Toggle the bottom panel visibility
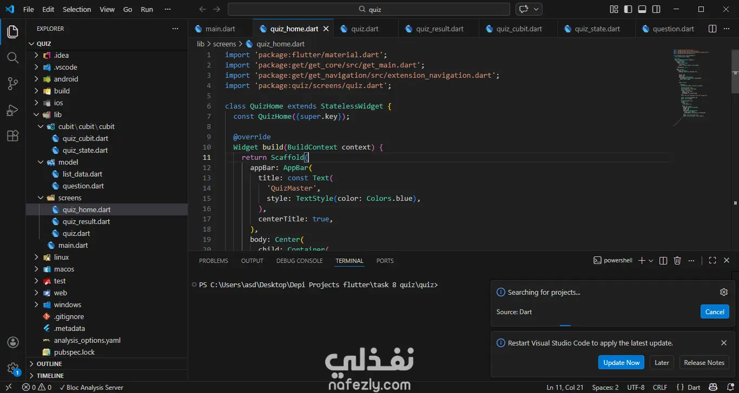Image resolution: width=739 pixels, height=393 pixels. click(642, 9)
